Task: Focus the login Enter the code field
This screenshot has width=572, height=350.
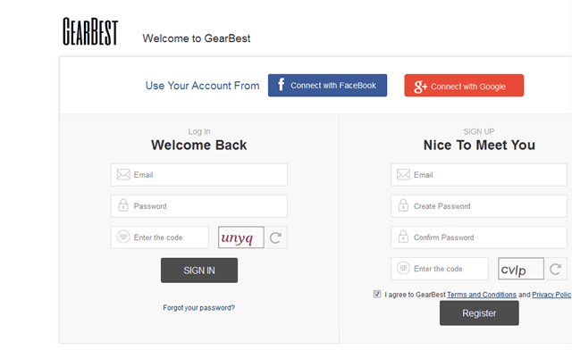Action: click(160, 237)
